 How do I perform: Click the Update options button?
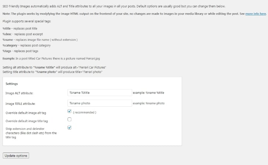[x=16, y=155]
